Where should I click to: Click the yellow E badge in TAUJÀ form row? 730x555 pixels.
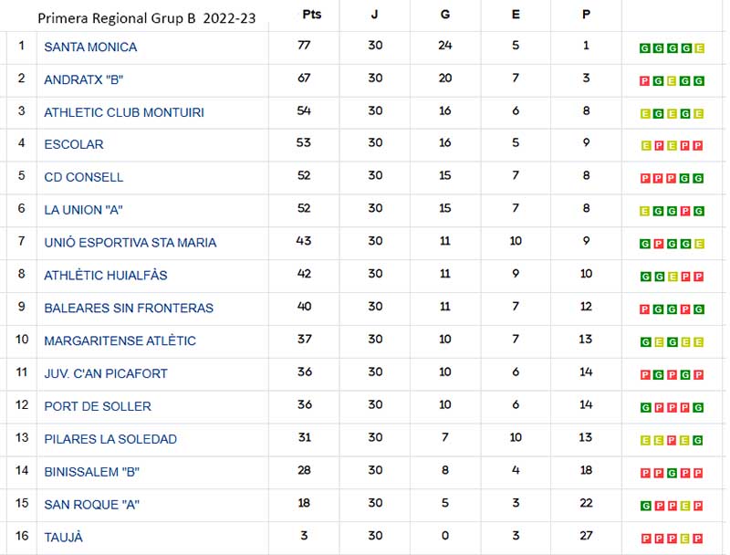pos(684,539)
